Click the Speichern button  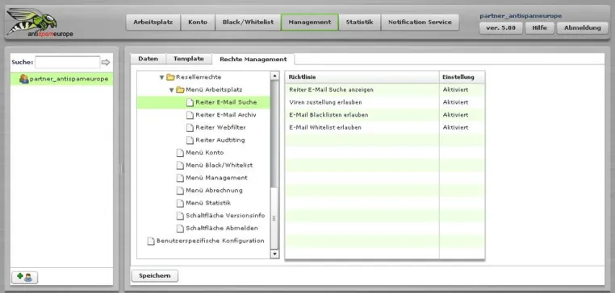pyautogui.click(x=154, y=276)
